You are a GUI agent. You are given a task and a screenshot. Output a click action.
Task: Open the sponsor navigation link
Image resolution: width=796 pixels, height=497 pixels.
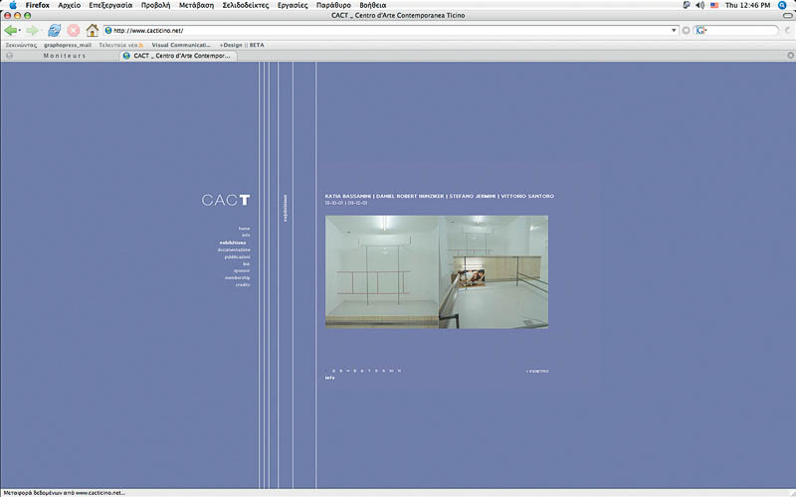(x=242, y=270)
